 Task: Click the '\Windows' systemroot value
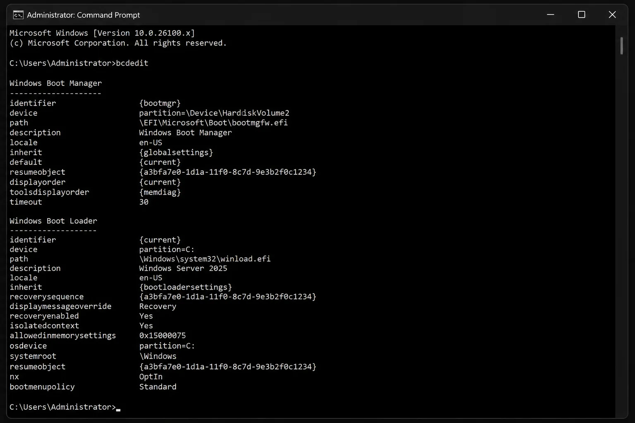158,356
